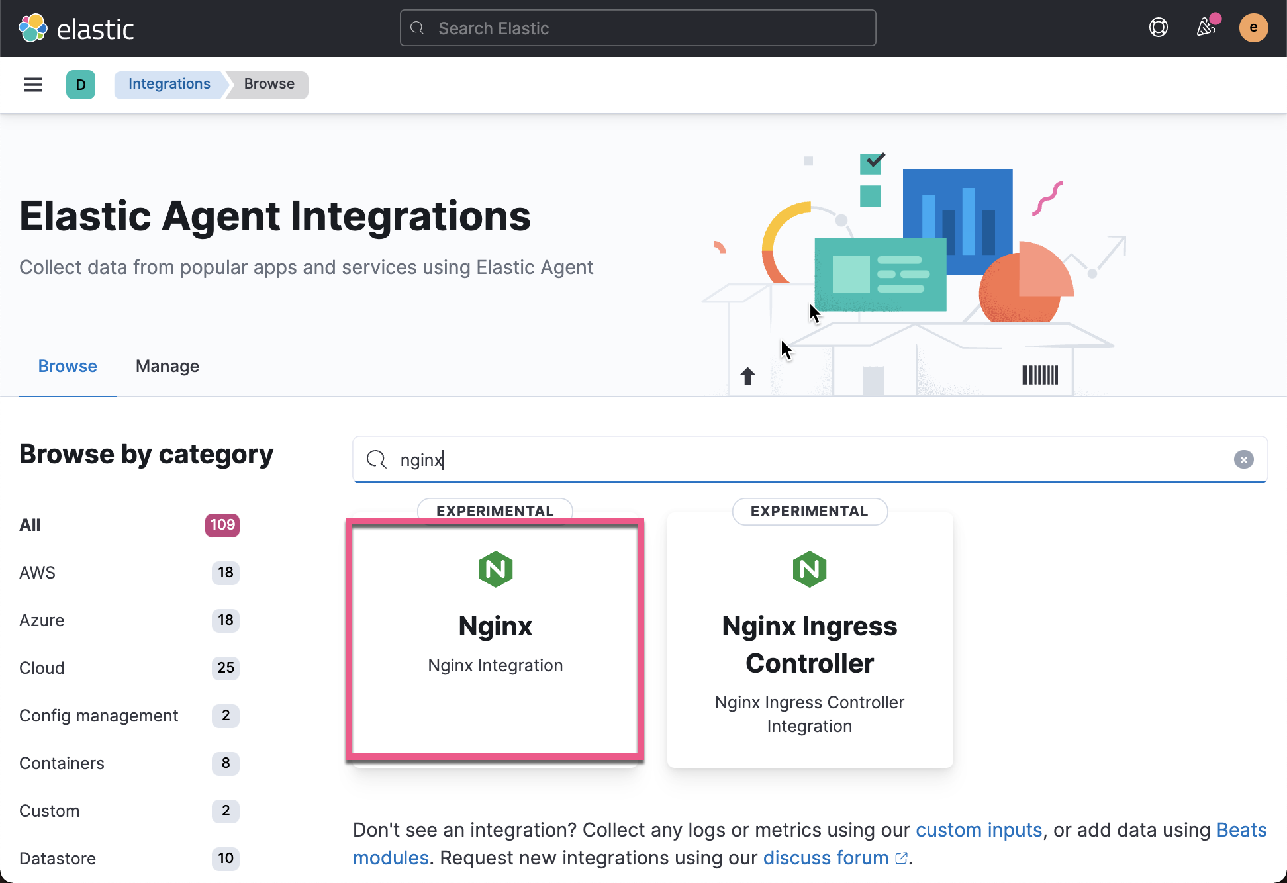Click the 'Browse by category' heading
Screen dimensions: 1287x883
click(x=146, y=455)
